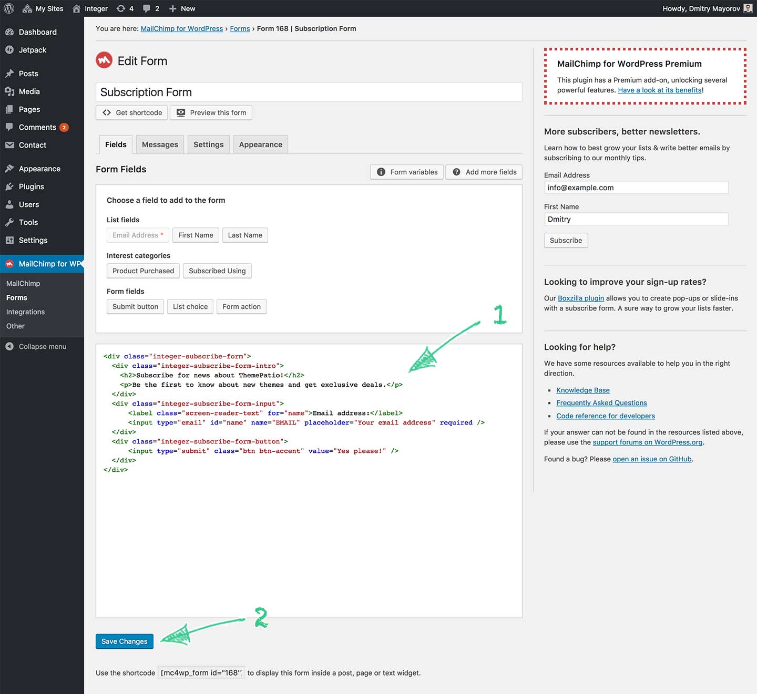Focus the First Name input with Dmitry

point(636,219)
